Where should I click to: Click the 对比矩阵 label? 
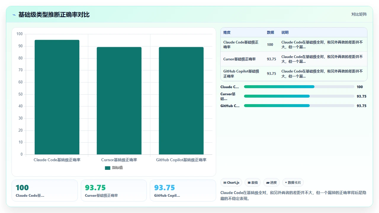tap(359, 14)
